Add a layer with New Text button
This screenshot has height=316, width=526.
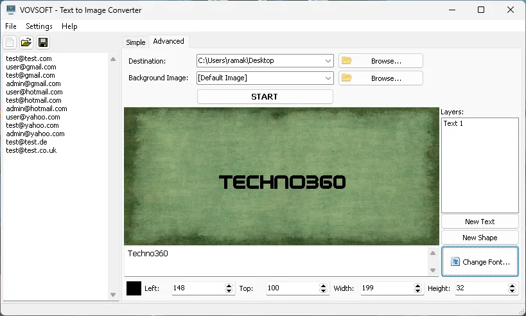click(480, 222)
